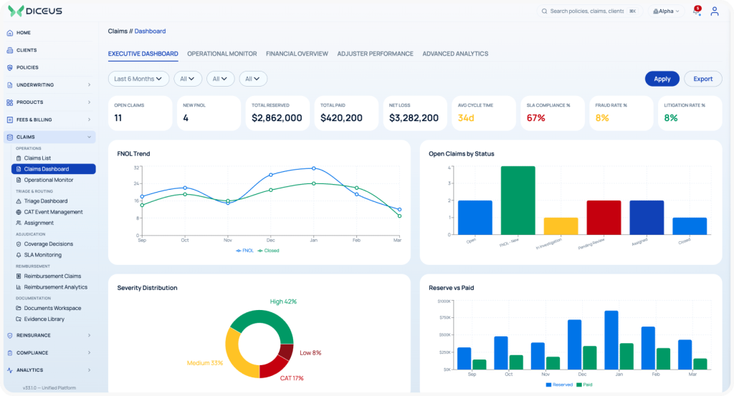Screen dimensions: 734x396
Task: Open the Alpha tenant dropdown
Action: [666, 11]
